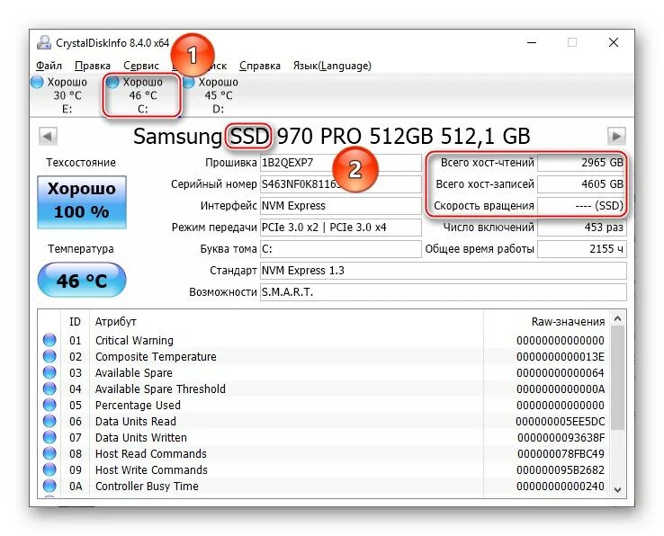
Task: Select the Data Units Written attribute
Action: (x=141, y=437)
